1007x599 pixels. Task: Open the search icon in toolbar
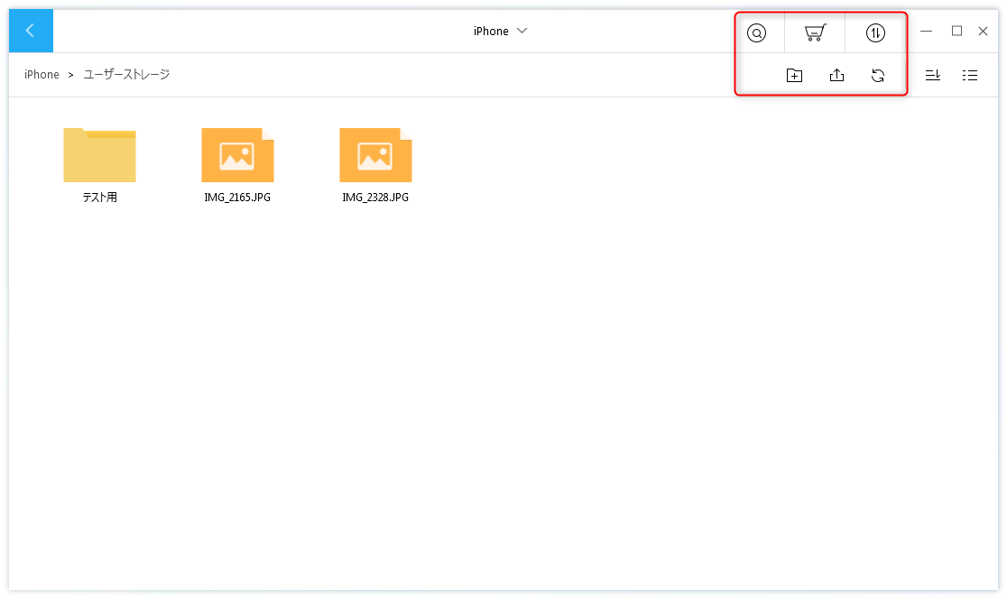756,32
